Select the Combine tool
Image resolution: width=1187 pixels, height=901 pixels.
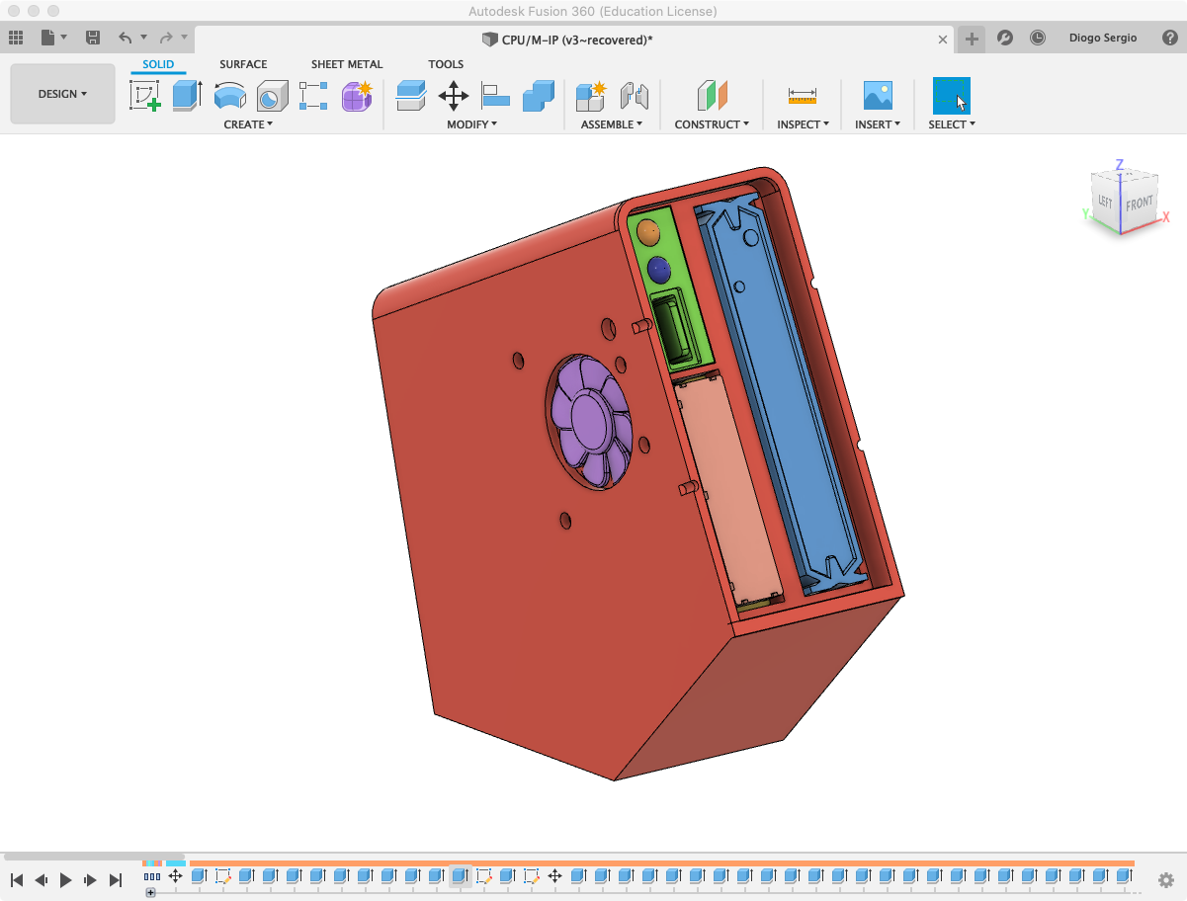point(538,96)
